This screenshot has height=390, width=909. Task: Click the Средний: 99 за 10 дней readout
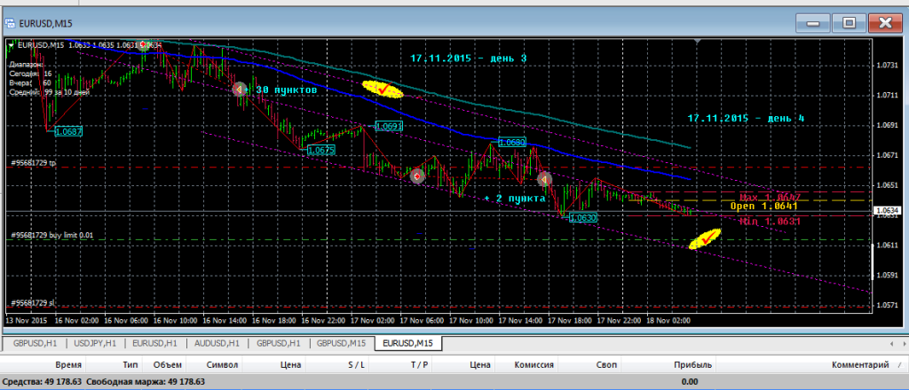click(49, 91)
